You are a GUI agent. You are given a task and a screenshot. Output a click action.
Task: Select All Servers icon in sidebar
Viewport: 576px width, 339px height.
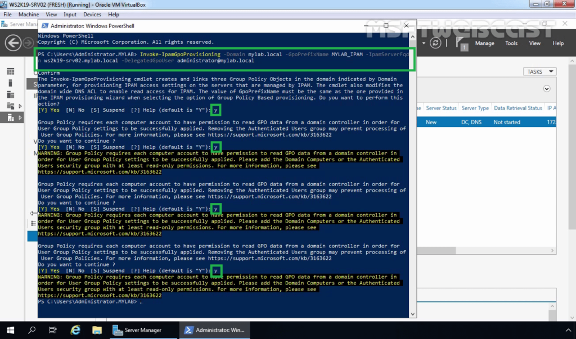coord(10,95)
